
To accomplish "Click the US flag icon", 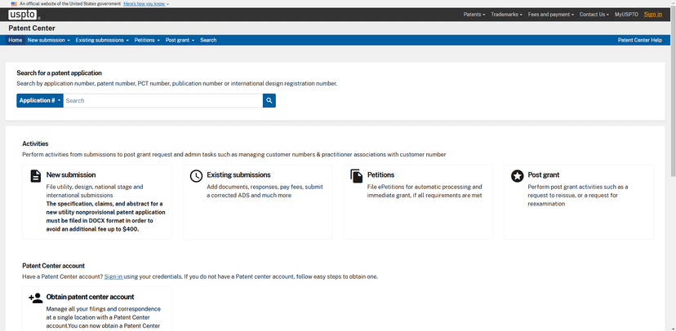I will 14,3.
